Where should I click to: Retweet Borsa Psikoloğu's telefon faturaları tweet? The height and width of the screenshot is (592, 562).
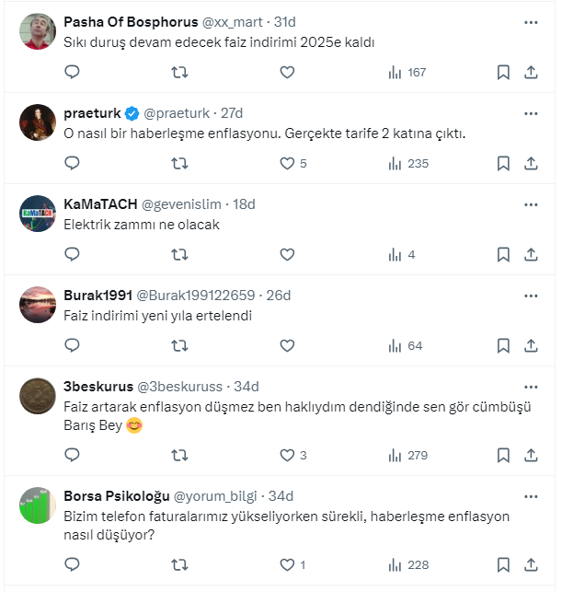(x=180, y=564)
